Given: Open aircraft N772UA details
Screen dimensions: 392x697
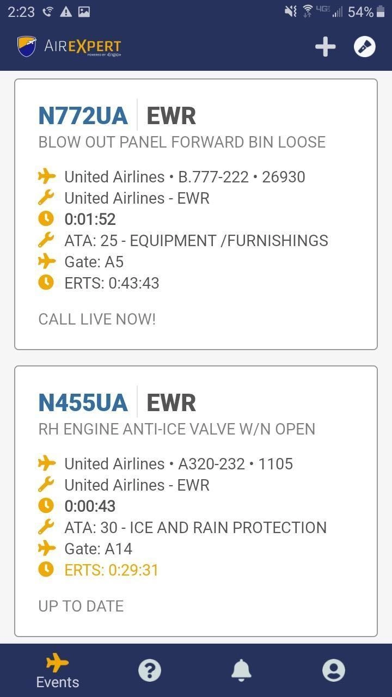Looking at the screenshot, I should (83, 115).
